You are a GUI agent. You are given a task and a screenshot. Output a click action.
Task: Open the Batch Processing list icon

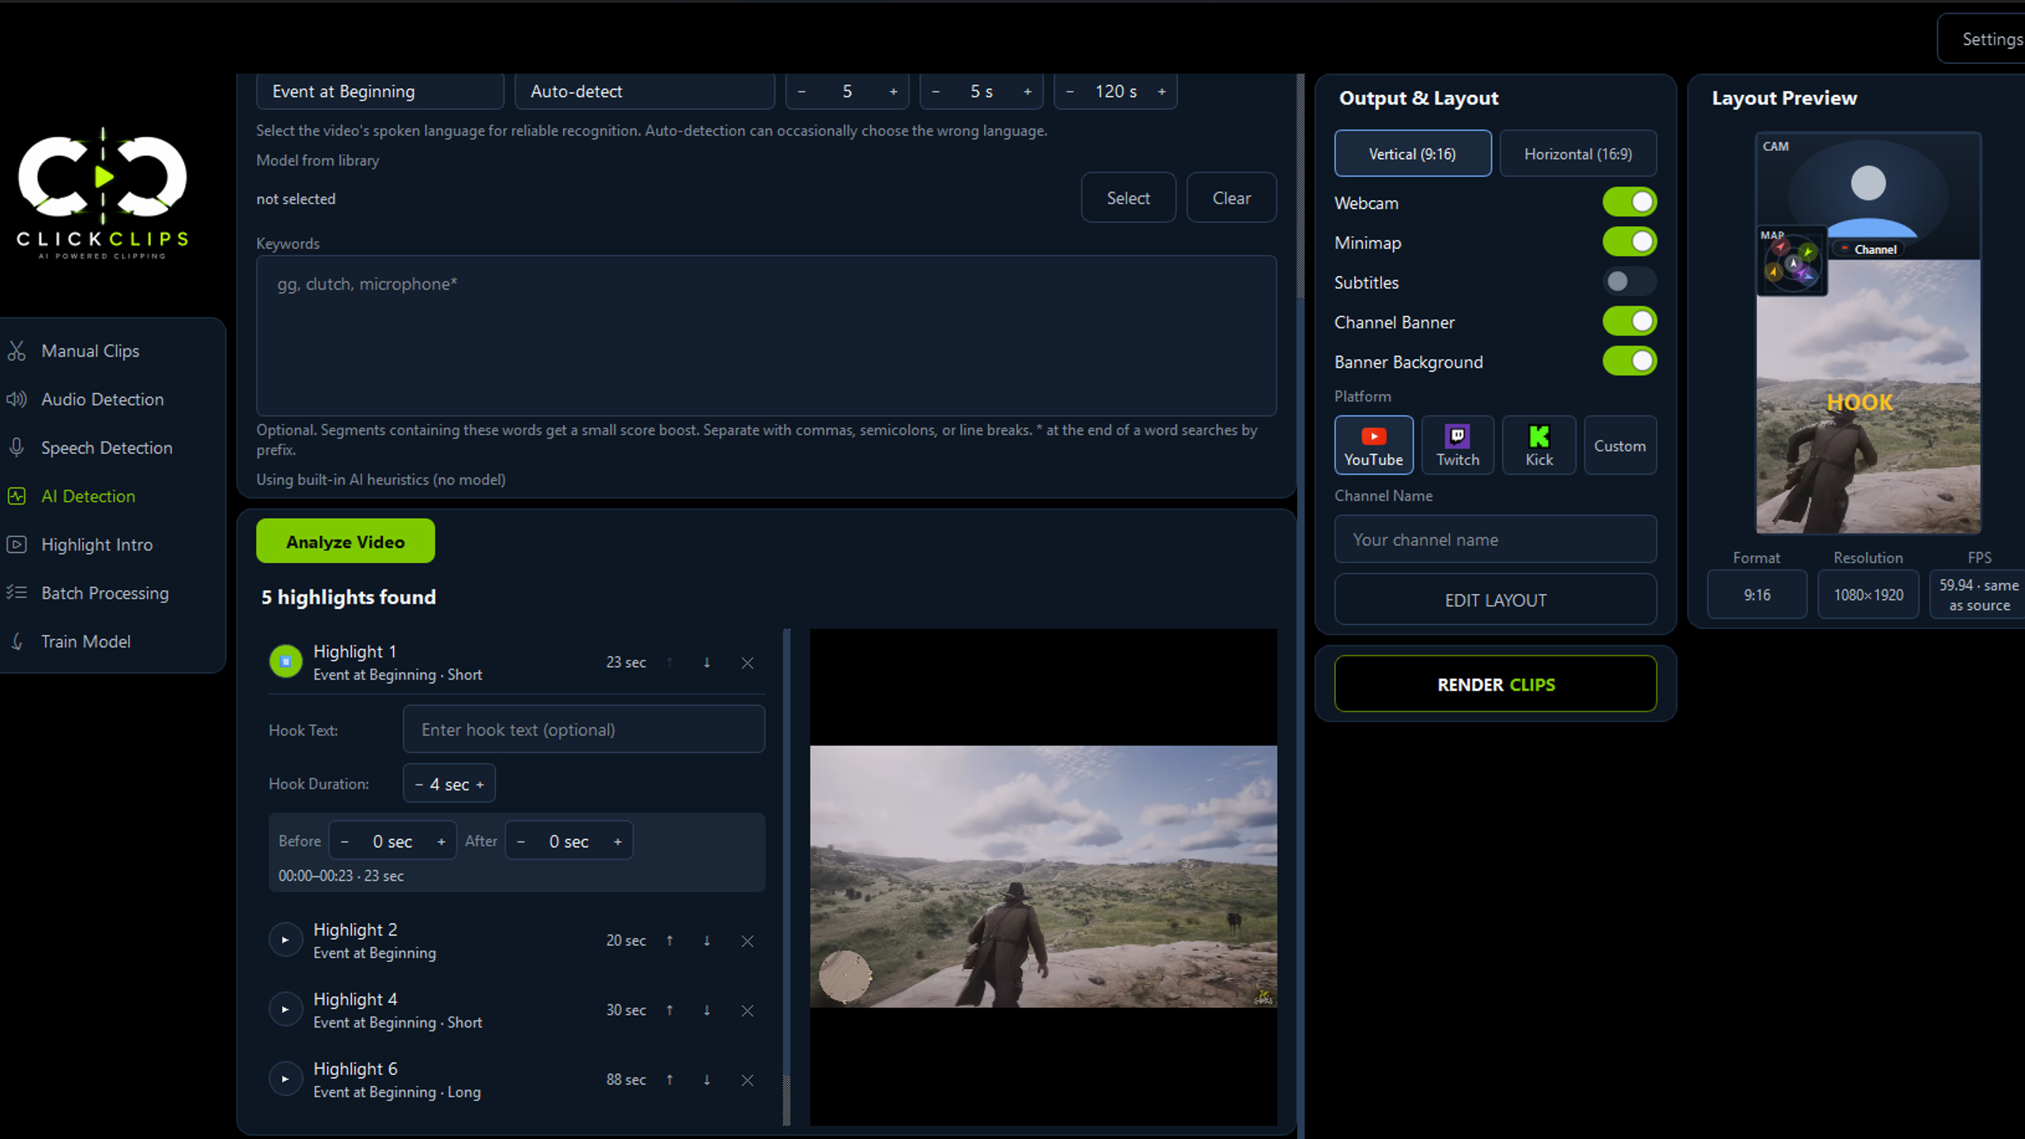pos(17,592)
